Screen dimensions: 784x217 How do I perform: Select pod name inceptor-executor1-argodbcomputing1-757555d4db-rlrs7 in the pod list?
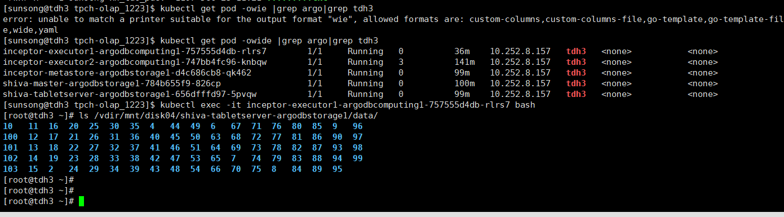pos(135,51)
